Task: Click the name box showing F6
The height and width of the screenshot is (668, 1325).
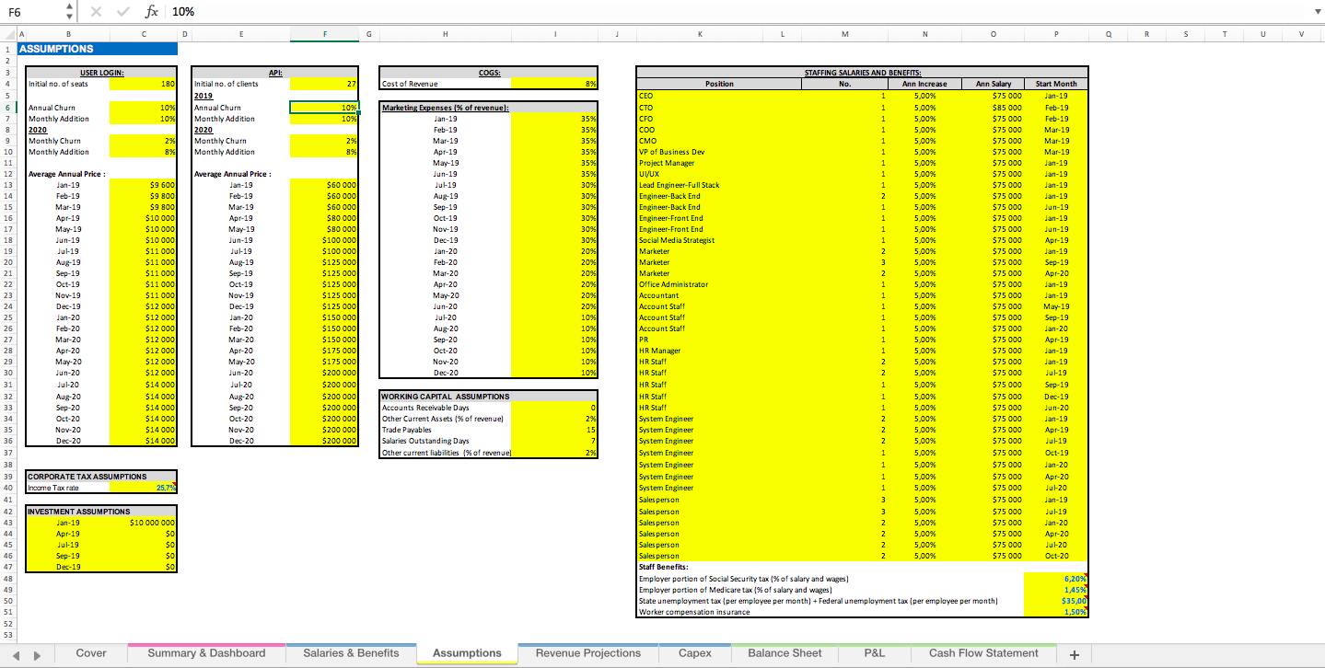Action: tap(32, 11)
